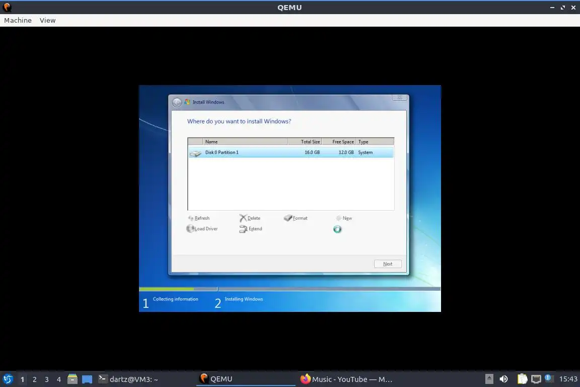580x387 pixels.
Task: Click the Load Driver disc icon
Action: click(x=190, y=228)
